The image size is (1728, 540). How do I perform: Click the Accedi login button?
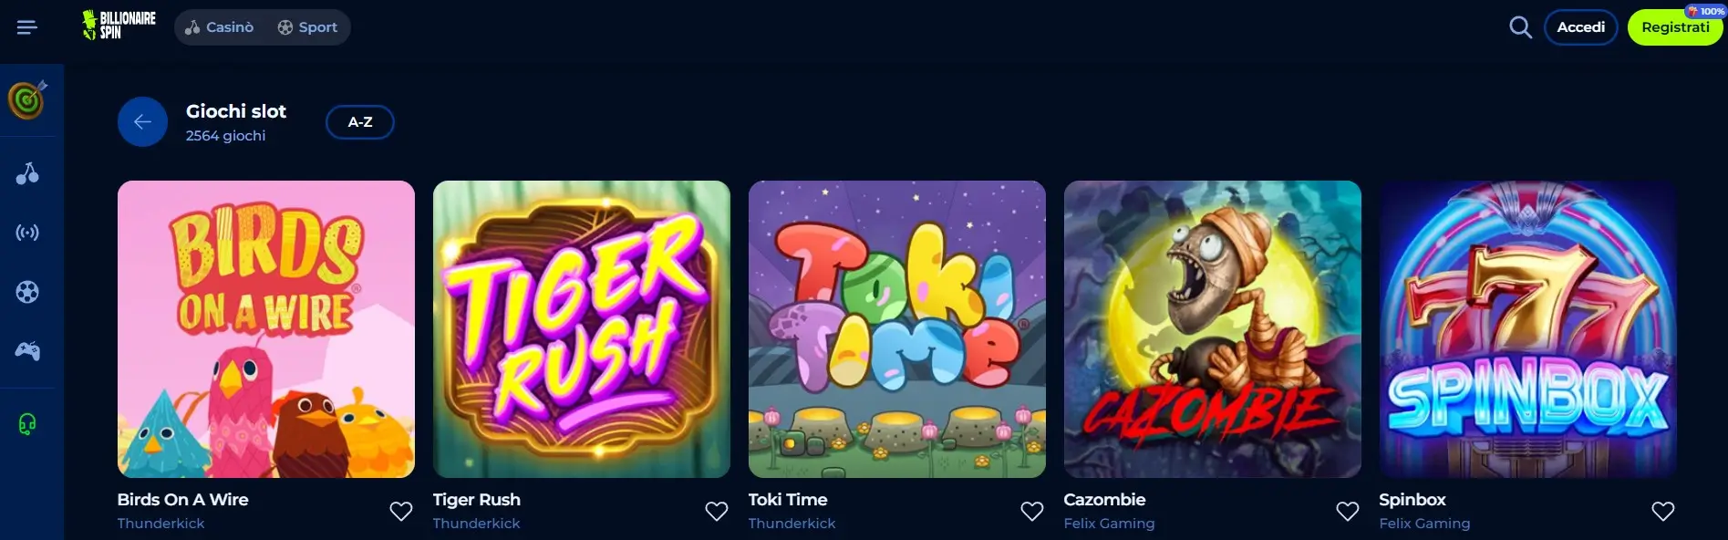click(x=1580, y=27)
